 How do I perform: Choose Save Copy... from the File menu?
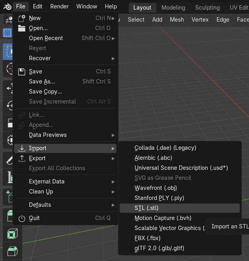[x=65, y=92]
